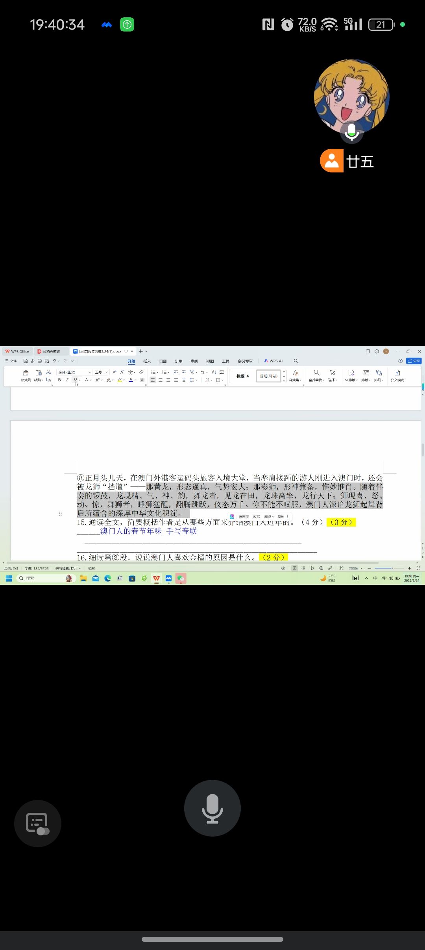Viewport: 425px width, 950px height.
Task: Click the clear formatting eraser icon
Action: pyautogui.click(x=142, y=372)
